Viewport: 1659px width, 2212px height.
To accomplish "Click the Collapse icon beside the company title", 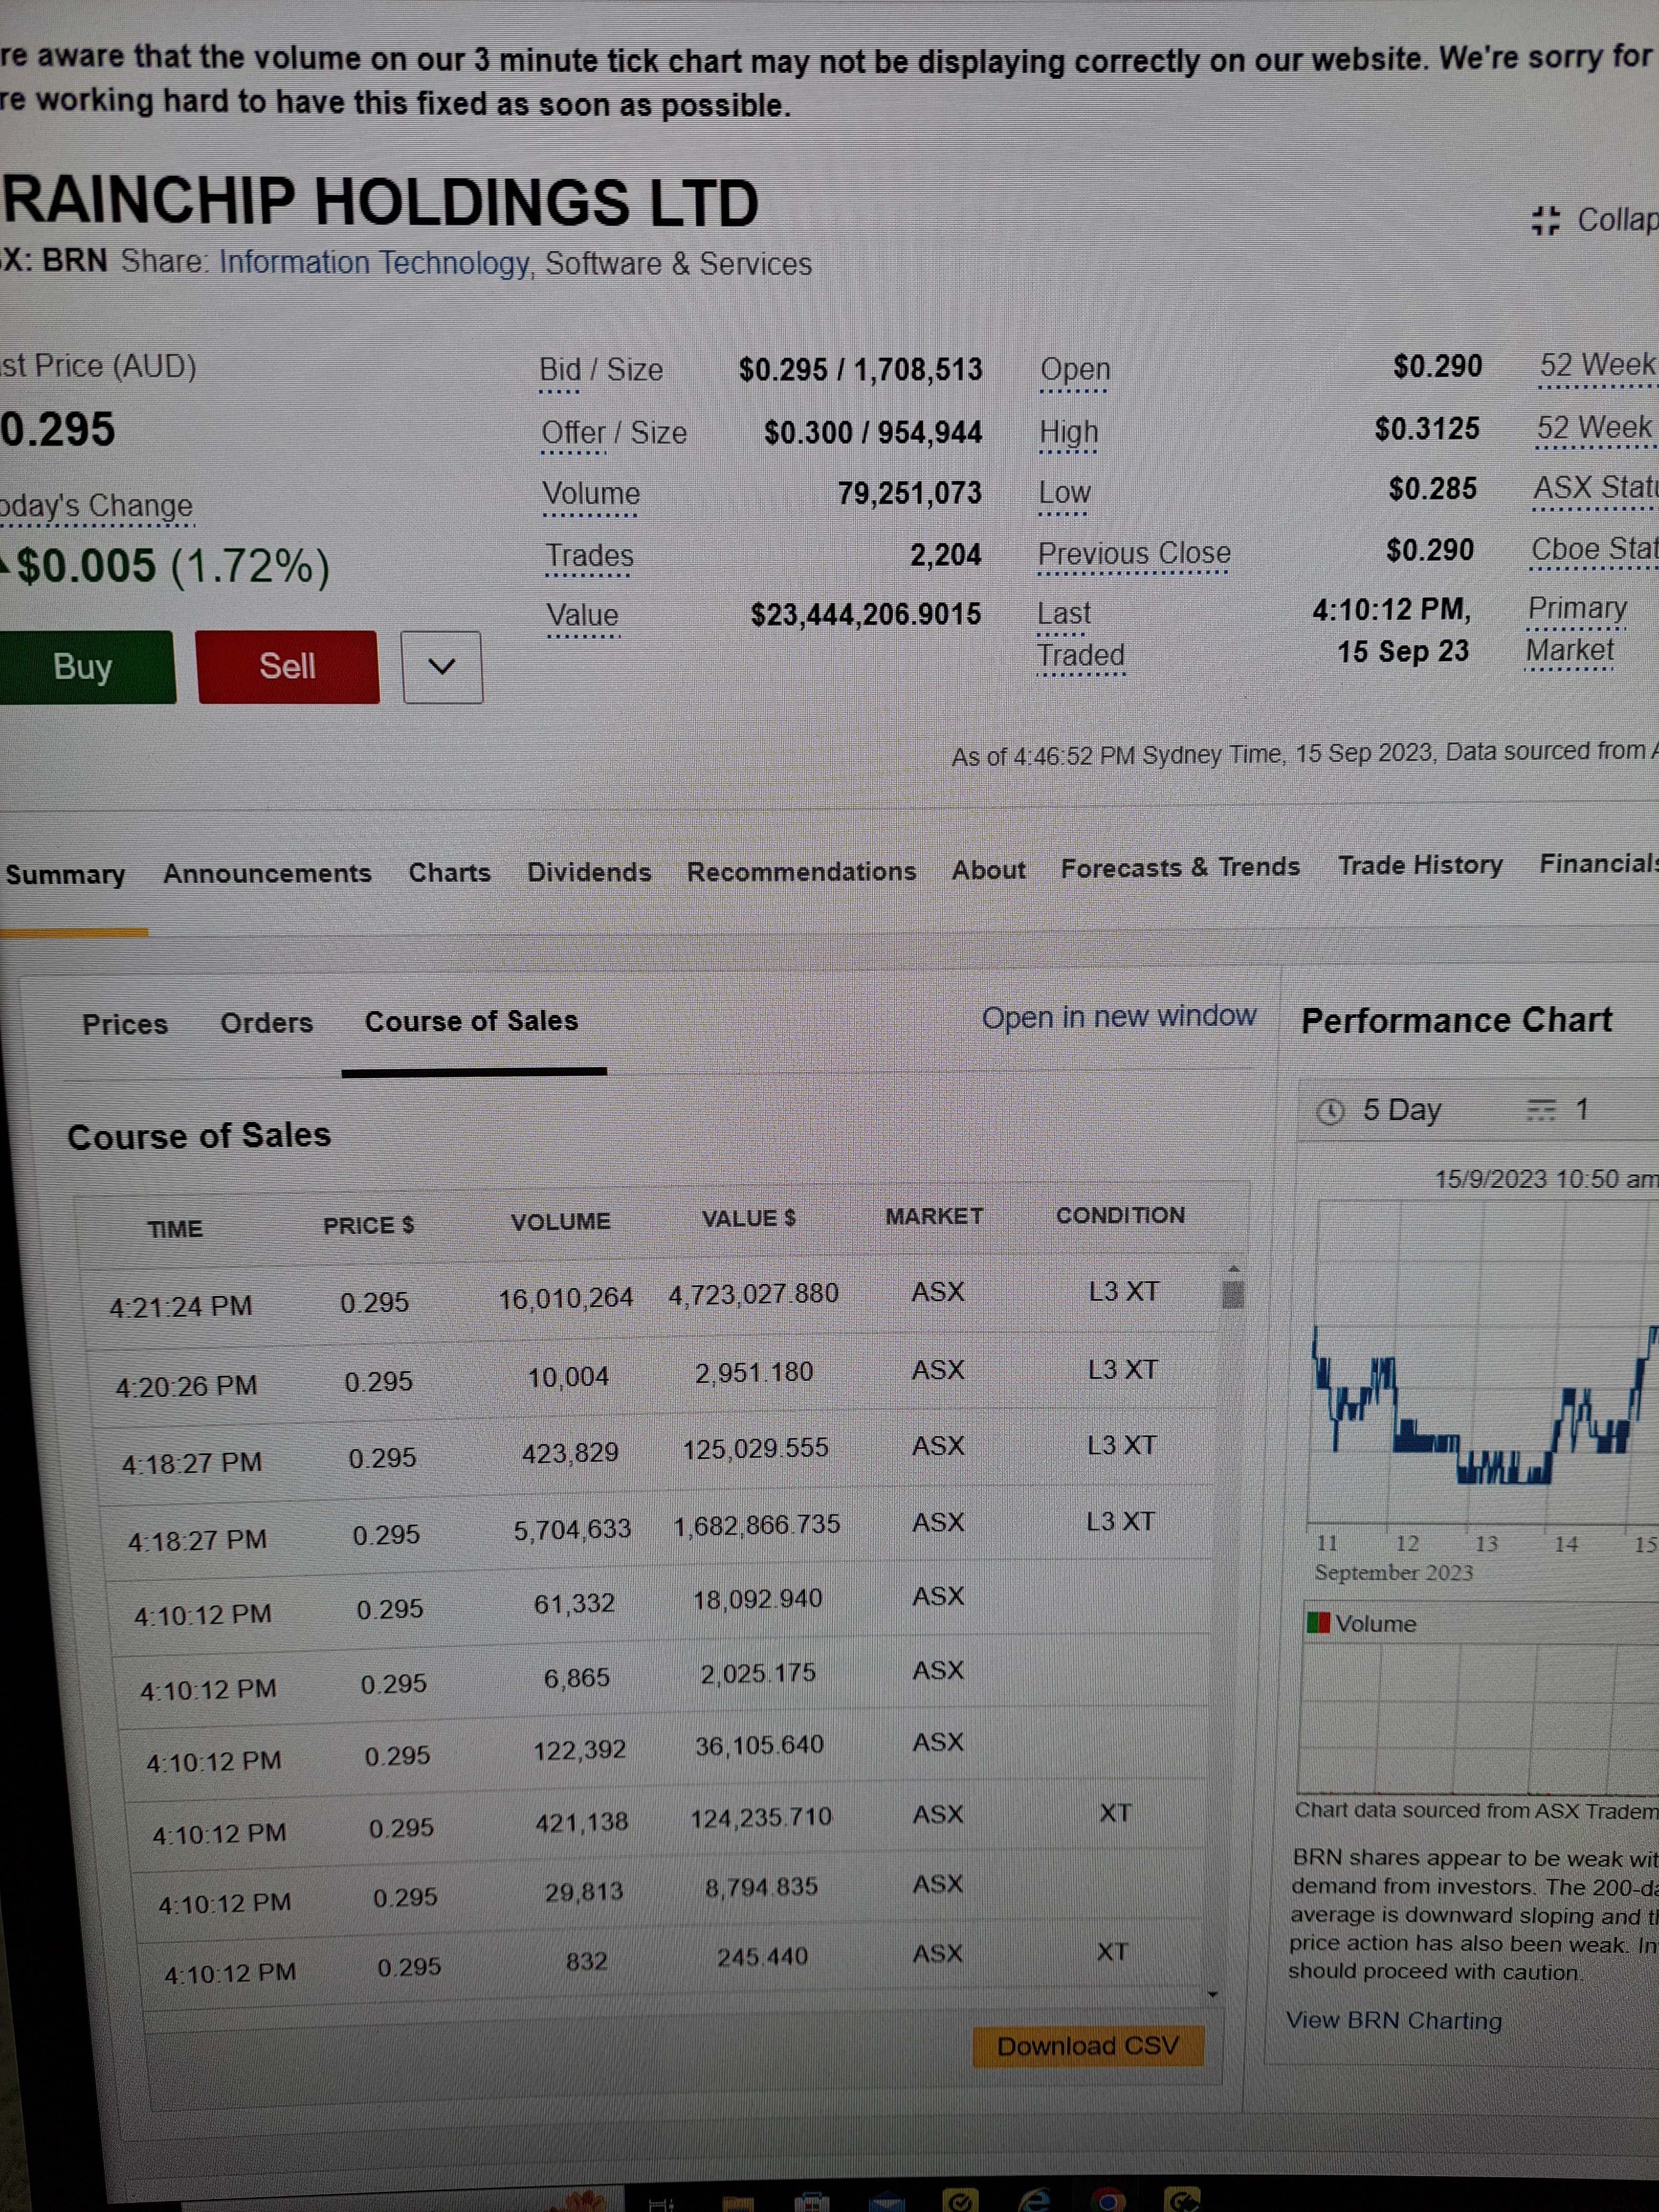I will click(1546, 220).
